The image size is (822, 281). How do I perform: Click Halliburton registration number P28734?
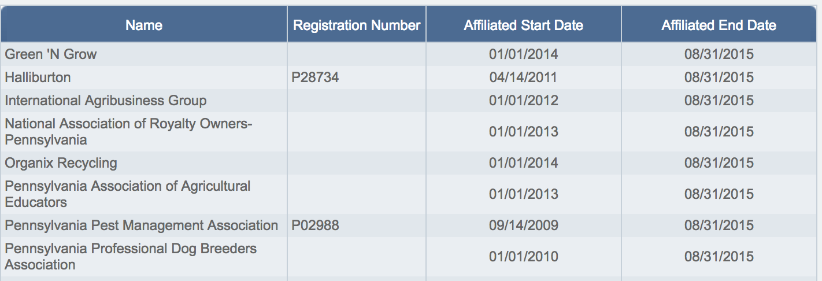(315, 77)
